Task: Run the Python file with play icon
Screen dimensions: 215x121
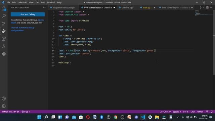Action: click(x=201, y=7)
